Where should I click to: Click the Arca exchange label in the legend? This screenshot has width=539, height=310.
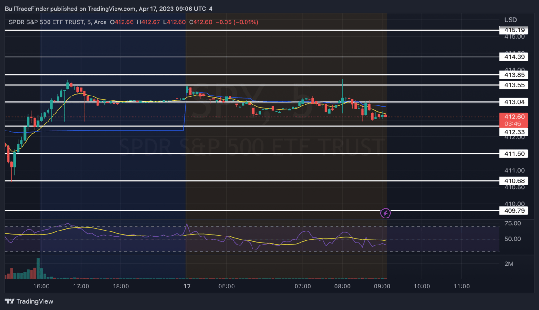coord(101,22)
